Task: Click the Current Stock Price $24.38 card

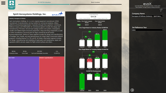Action: [93, 17]
